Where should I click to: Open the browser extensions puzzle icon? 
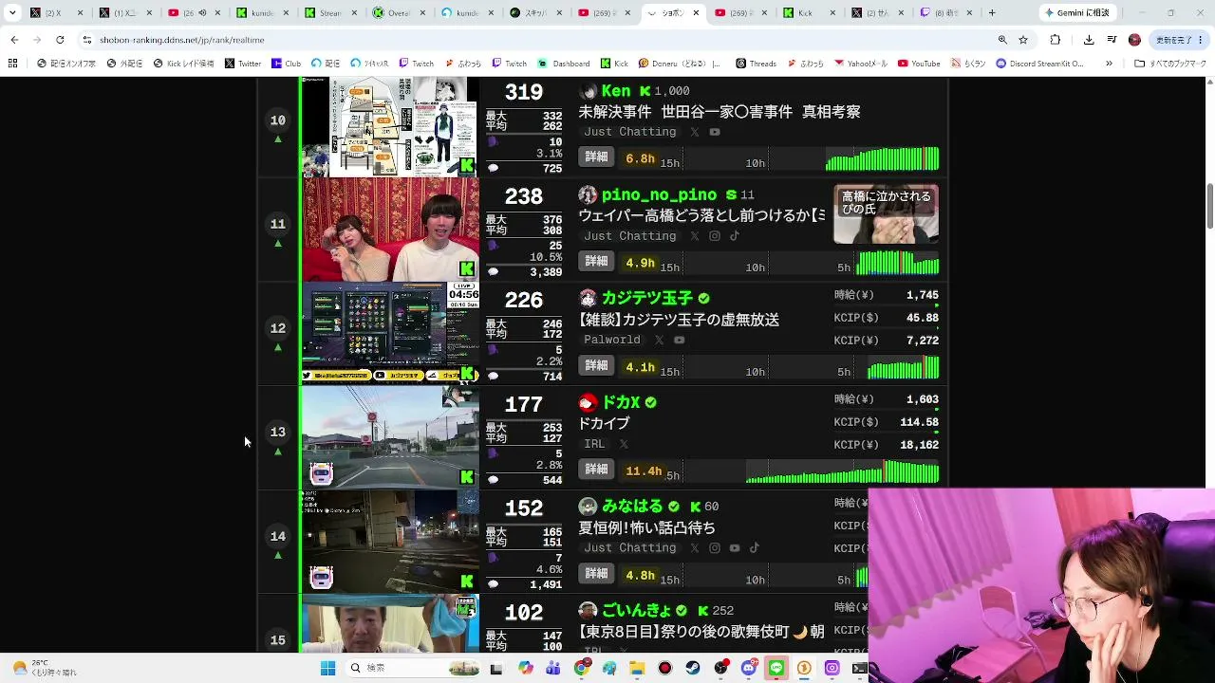click(x=1056, y=40)
